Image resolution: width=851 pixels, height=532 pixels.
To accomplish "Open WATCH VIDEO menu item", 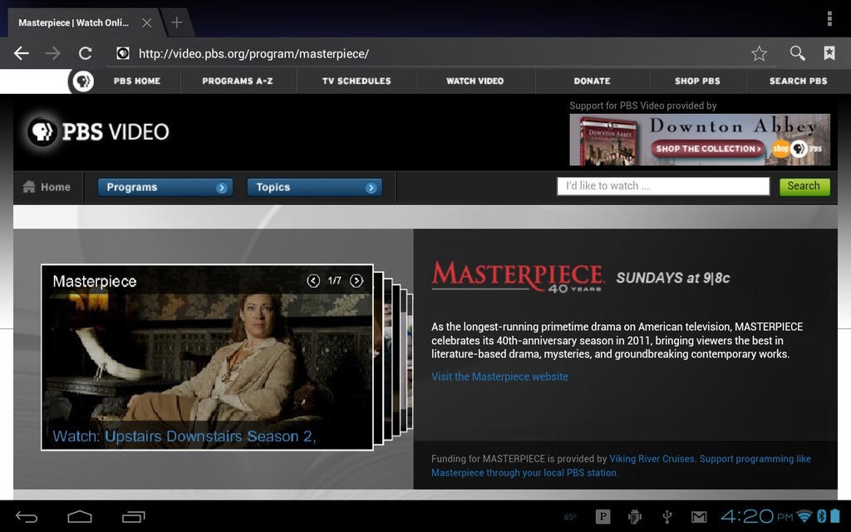I will point(475,81).
